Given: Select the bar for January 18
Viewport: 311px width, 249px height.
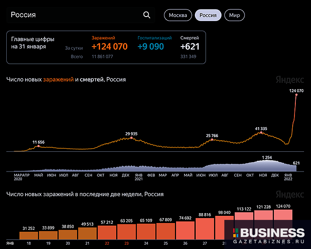Looking at the screenshot, I should (29, 237).
